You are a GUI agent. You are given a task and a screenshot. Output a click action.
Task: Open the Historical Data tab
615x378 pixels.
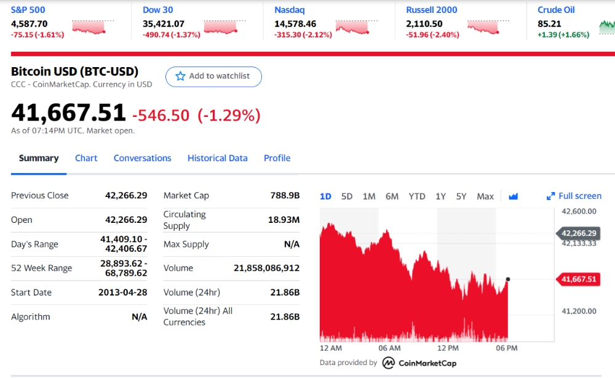[217, 158]
